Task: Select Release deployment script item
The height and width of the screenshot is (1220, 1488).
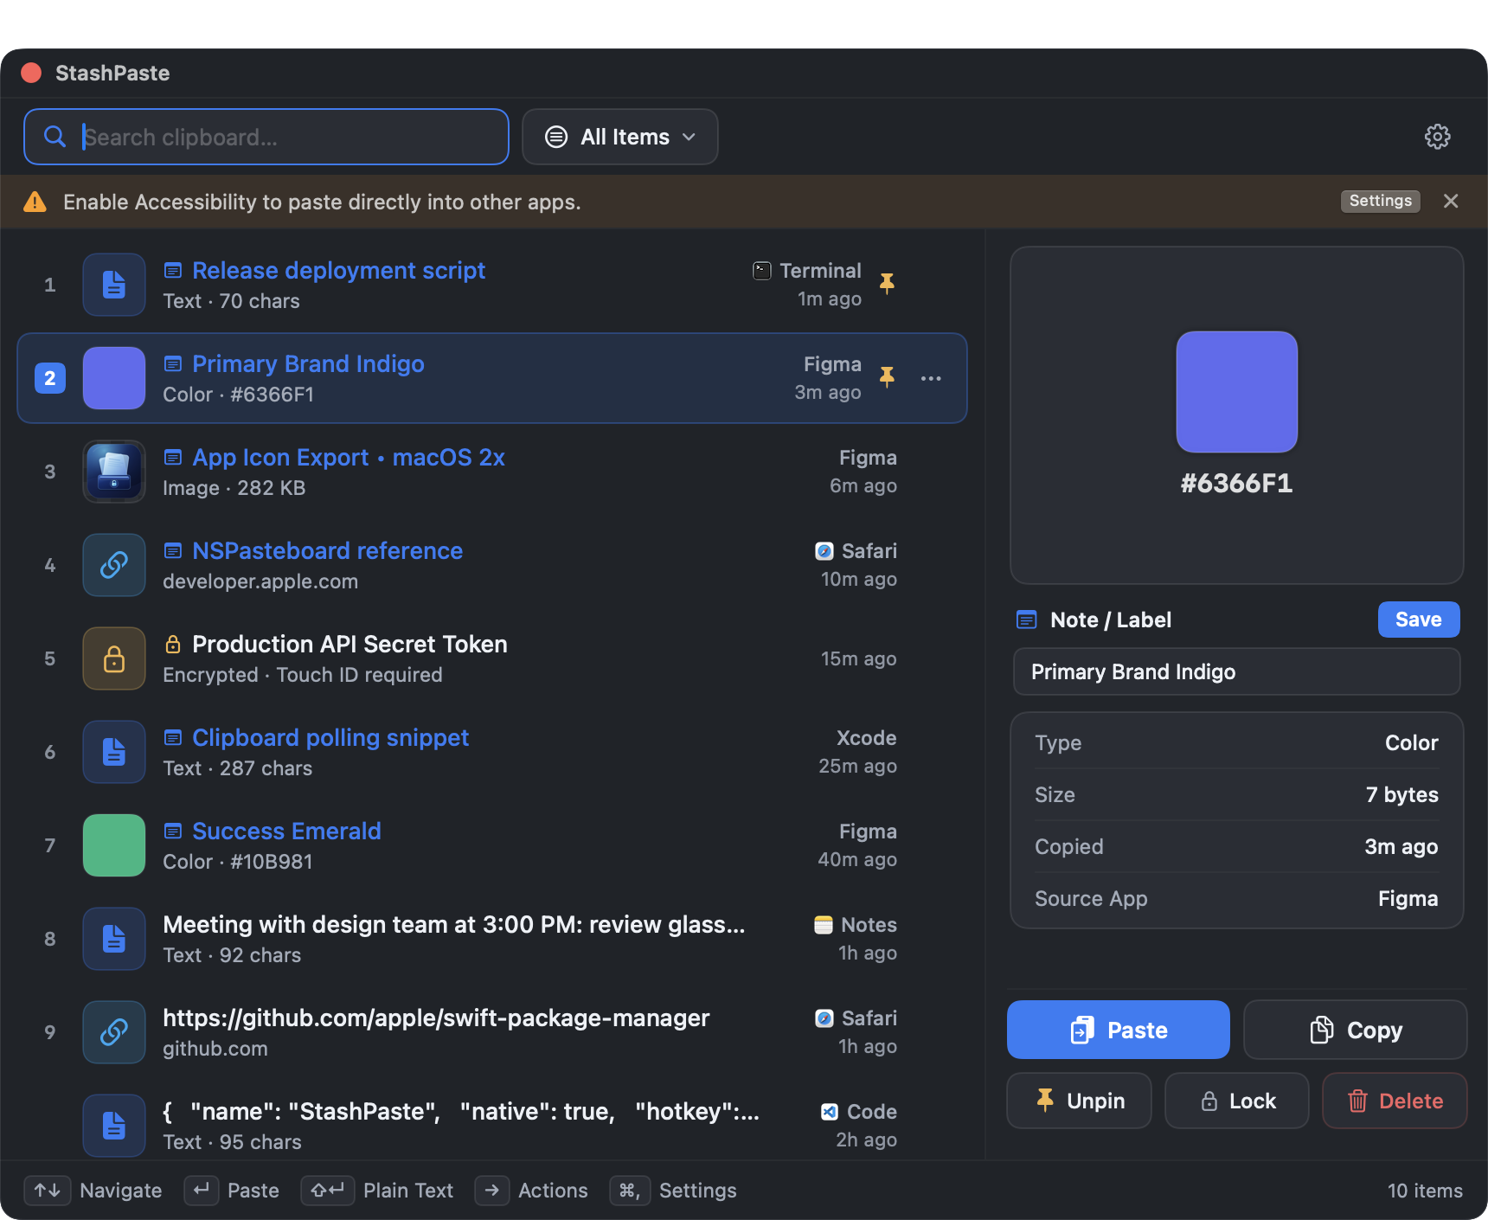Action: point(492,285)
